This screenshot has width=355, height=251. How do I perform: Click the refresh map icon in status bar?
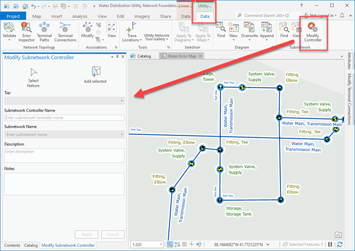click(x=340, y=244)
